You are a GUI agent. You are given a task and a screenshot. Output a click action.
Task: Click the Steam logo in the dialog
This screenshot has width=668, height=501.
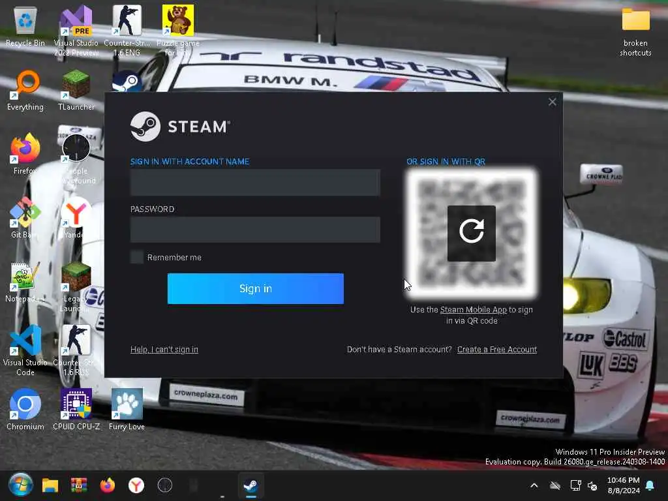pos(145,127)
